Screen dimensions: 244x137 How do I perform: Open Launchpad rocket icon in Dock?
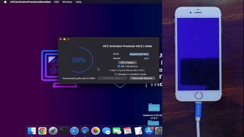[53, 131]
